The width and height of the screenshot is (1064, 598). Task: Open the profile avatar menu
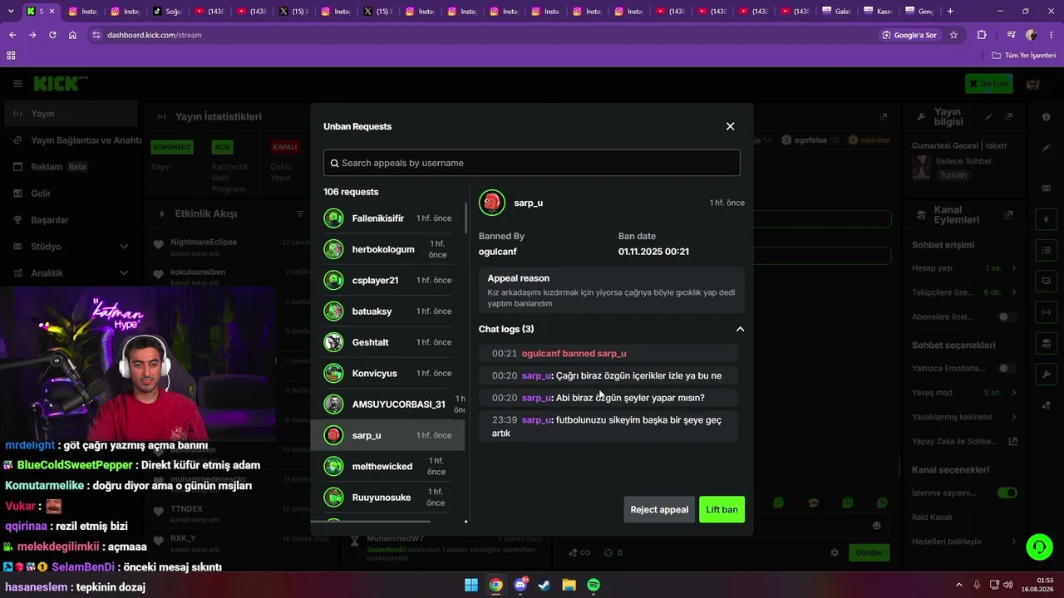pyautogui.click(x=1033, y=83)
